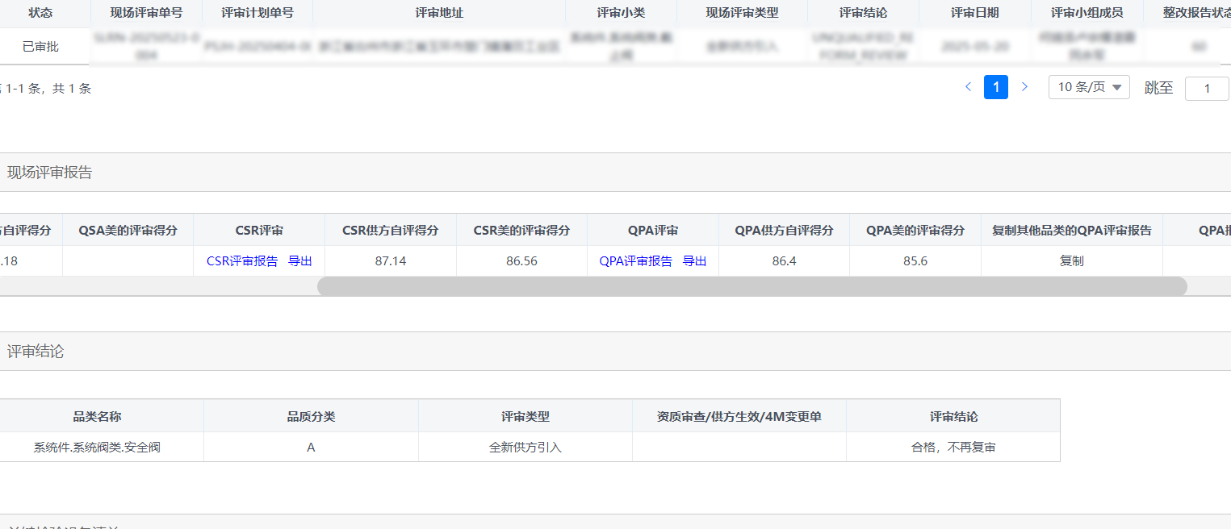Open the QPA评审报告 link
Image resolution: width=1231 pixels, height=529 pixels.
tap(635, 261)
